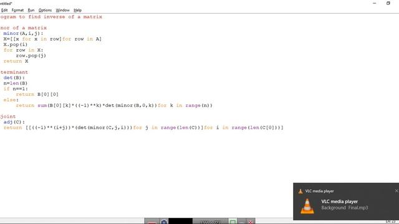
Task: Restore down the IDLE editor window
Action: [x=388, y=3]
